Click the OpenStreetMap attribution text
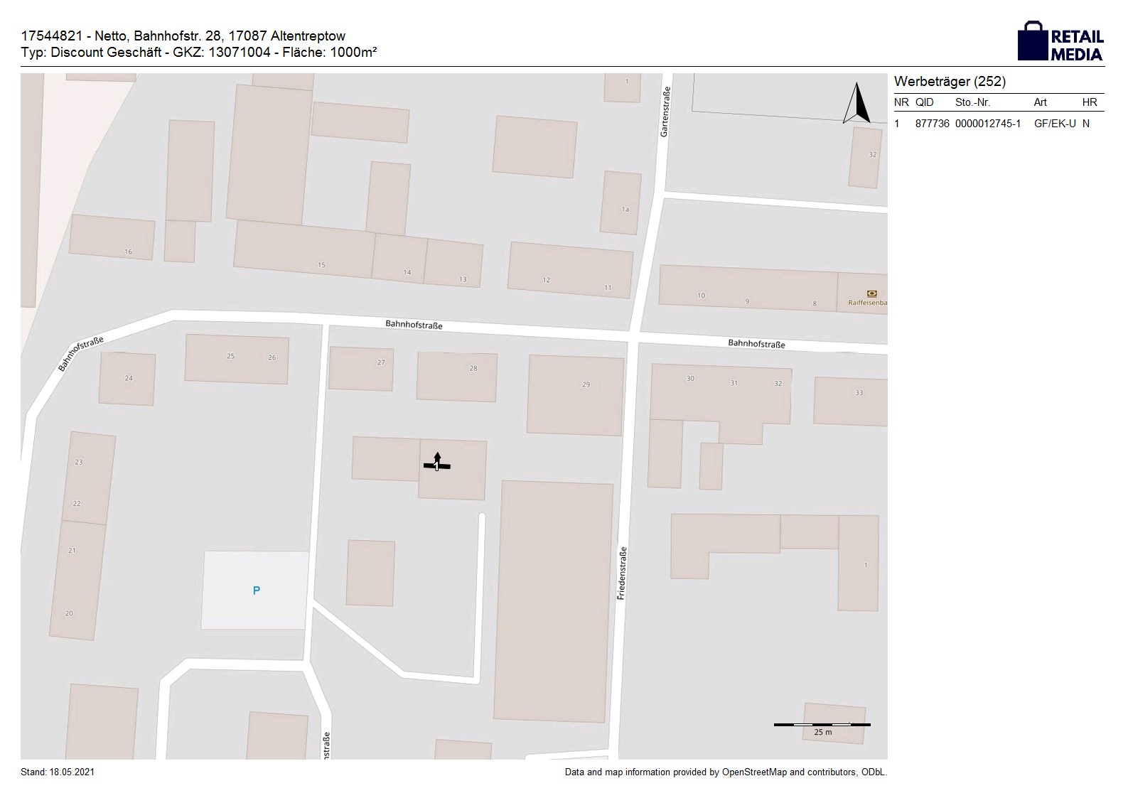The height and width of the screenshot is (798, 1128). click(x=725, y=772)
